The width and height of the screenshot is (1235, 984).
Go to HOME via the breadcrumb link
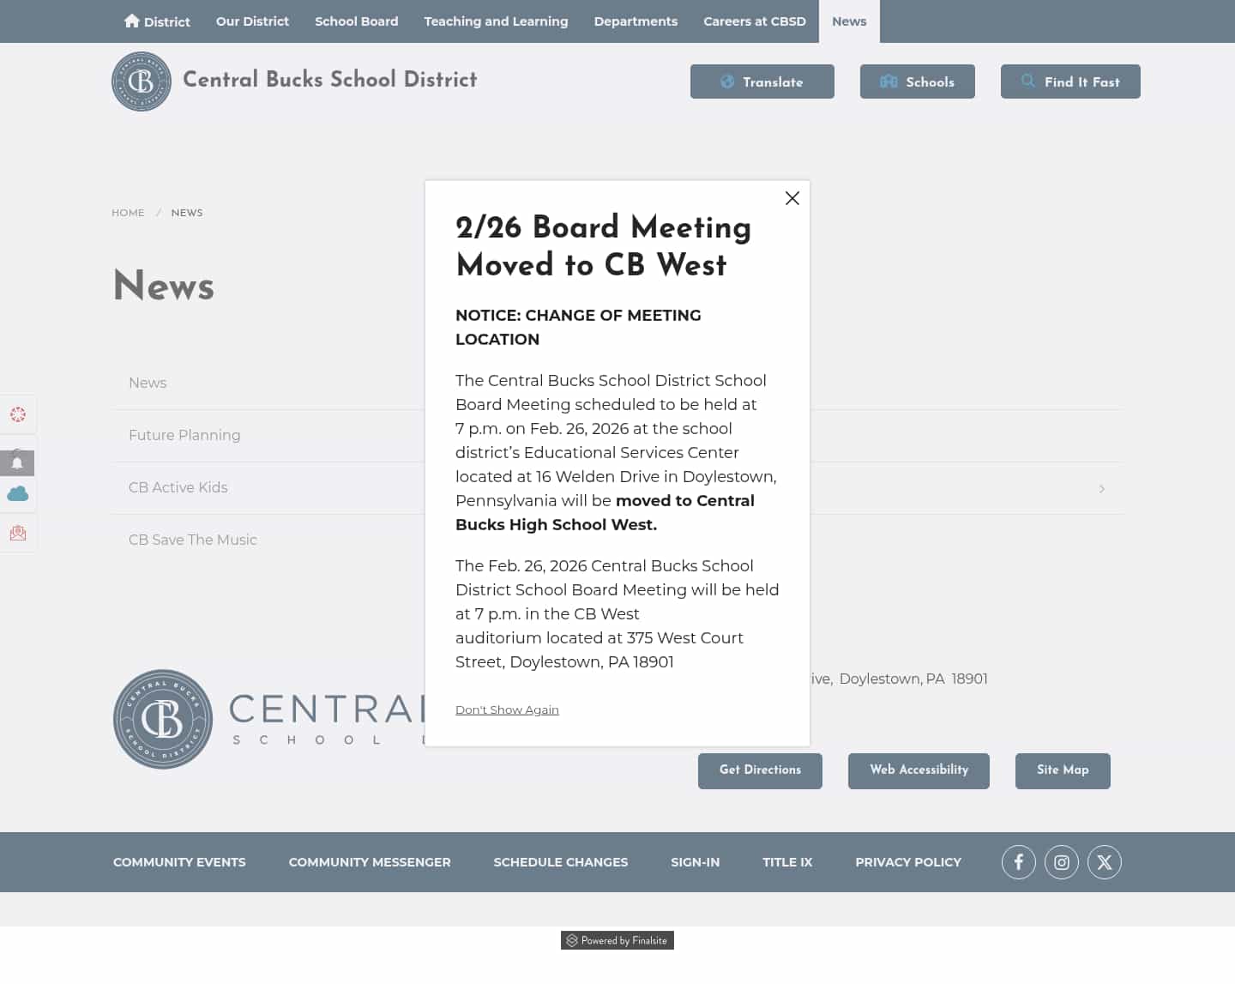pos(128,212)
